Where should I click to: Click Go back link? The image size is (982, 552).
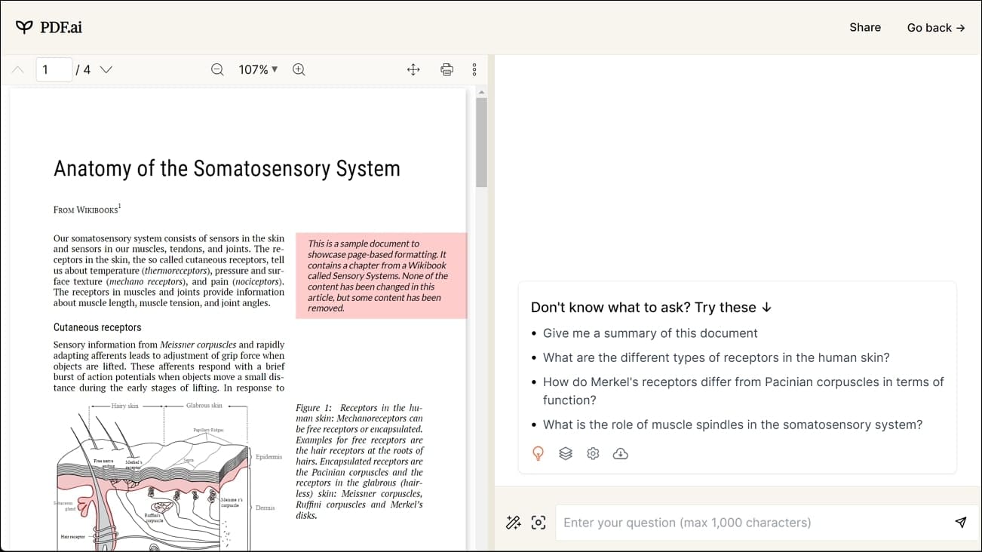(x=936, y=27)
